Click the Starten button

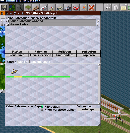click(x=17, y=52)
